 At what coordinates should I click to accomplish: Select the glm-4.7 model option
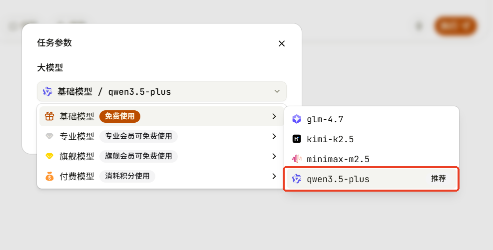(x=371, y=119)
